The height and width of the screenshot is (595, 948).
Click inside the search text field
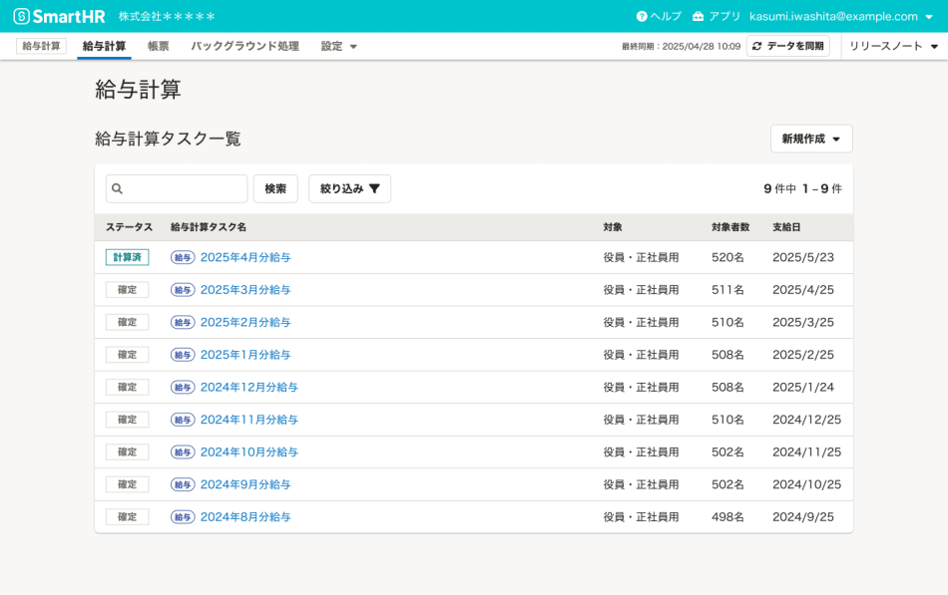coord(180,188)
